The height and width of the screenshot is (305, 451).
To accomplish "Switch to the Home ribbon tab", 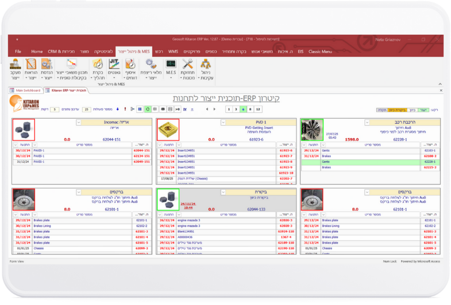I will point(37,52).
